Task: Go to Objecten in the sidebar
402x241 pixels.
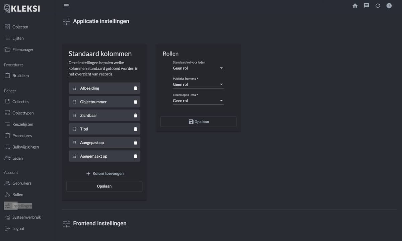Action: click(20, 27)
